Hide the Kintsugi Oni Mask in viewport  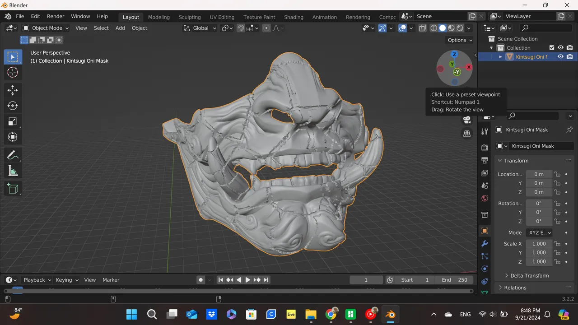click(560, 56)
